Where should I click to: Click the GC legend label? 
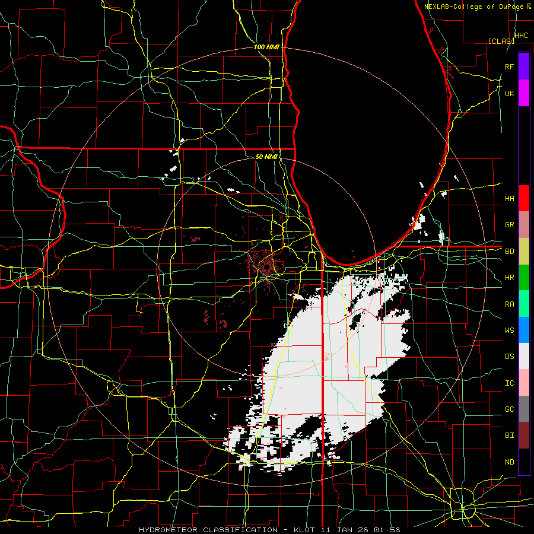(509, 409)
